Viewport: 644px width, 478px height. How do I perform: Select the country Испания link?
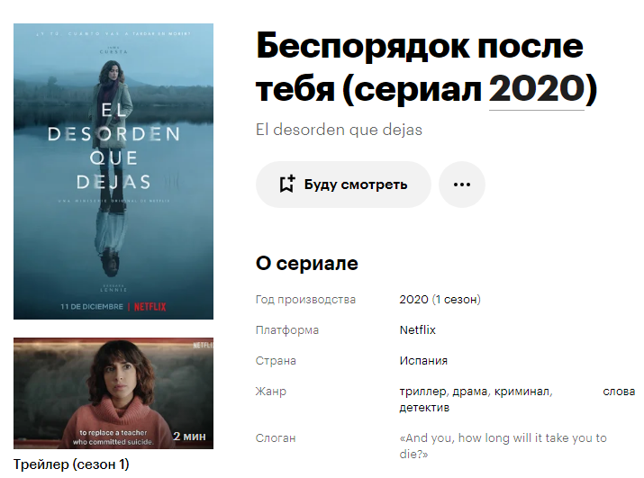pyautogui.click(x=423, y=361)
